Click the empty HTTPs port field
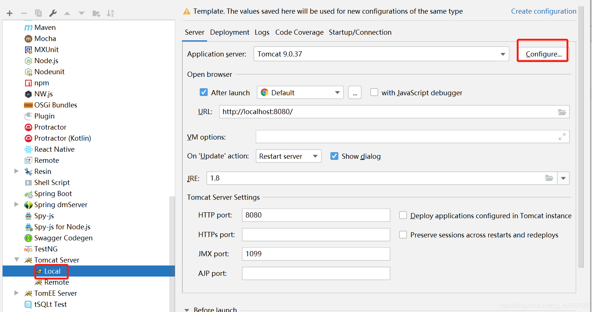 point(316,234)
